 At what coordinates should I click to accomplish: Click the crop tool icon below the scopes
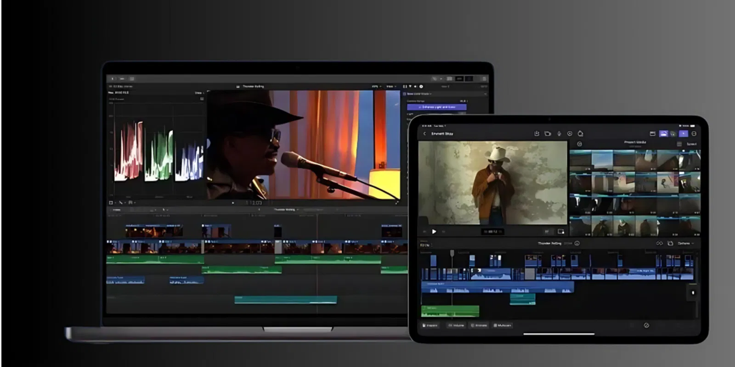point(111,202)
